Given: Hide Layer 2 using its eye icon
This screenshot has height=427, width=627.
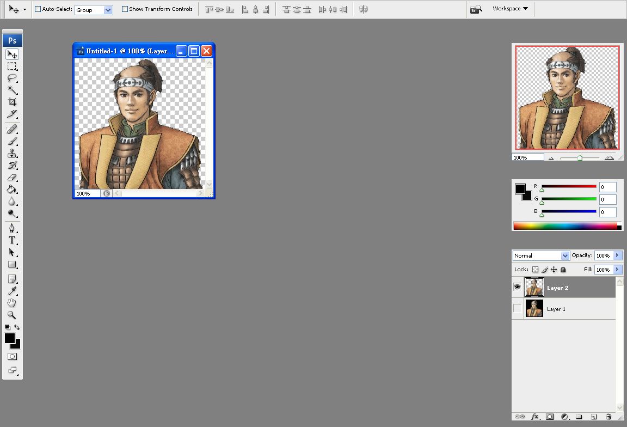Looking at the screenshot, I should pos(518,287).
